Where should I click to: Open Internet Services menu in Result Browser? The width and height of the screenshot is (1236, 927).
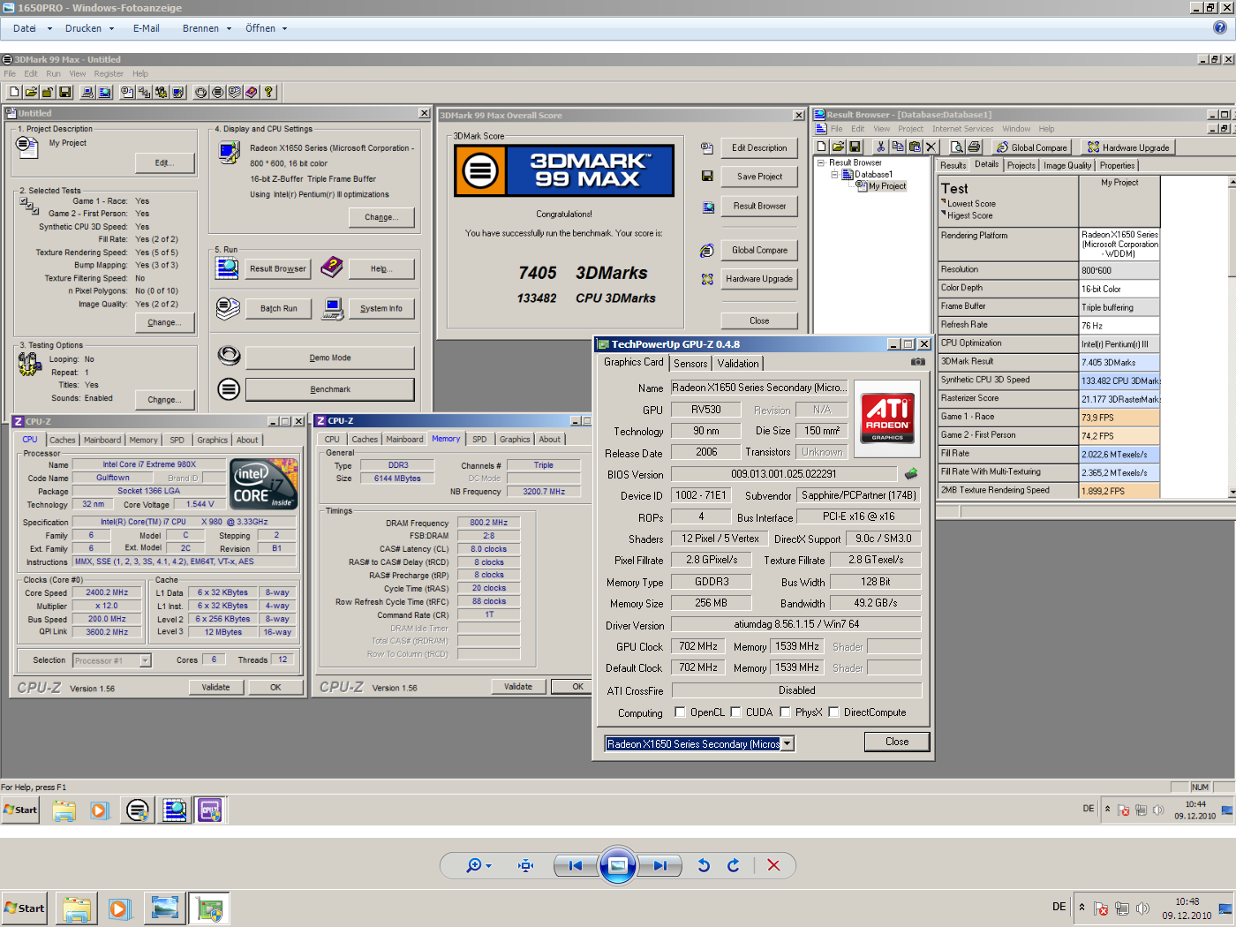(962, 129)
